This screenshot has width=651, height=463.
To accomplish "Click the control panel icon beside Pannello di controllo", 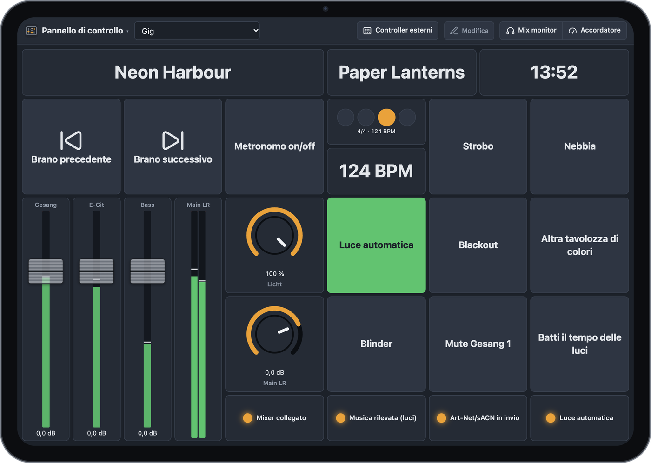I will (31, 31).
